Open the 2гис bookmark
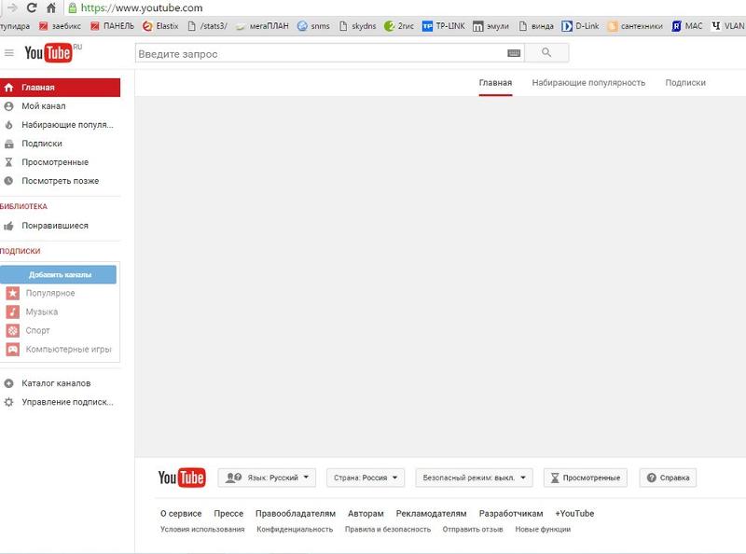This screenshot has width=746, height=554. (399, 26)
